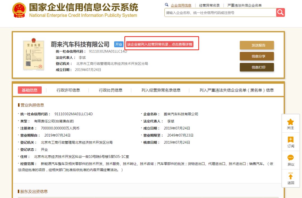
Task: Select the 经营异常名录 search category
Action: (x=209, y=5)
